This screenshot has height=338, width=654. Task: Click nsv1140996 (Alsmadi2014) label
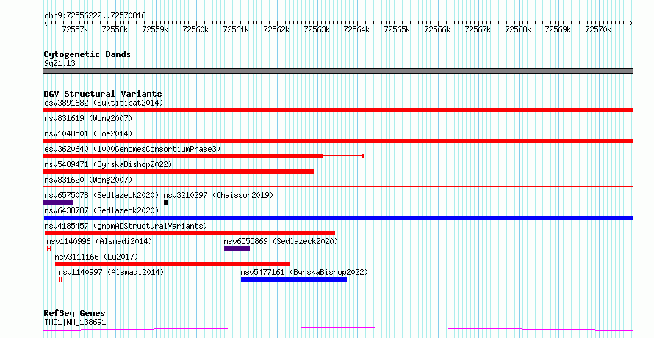(x=99, y=241)
